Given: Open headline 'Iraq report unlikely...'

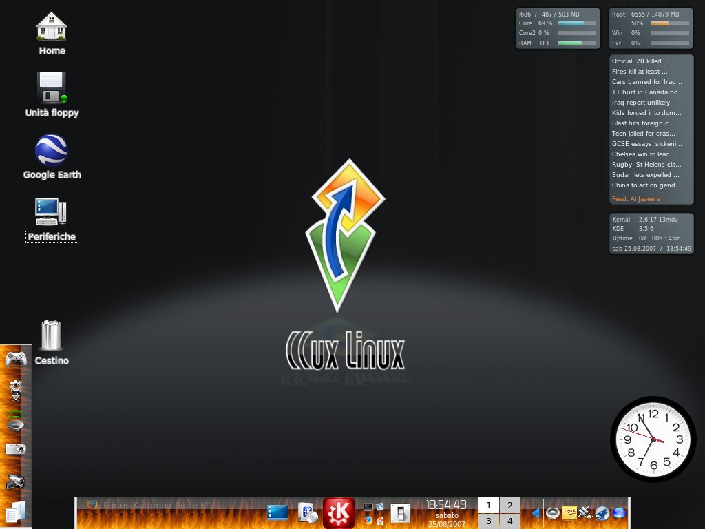Looking at the screenshot, I should 644,103.
